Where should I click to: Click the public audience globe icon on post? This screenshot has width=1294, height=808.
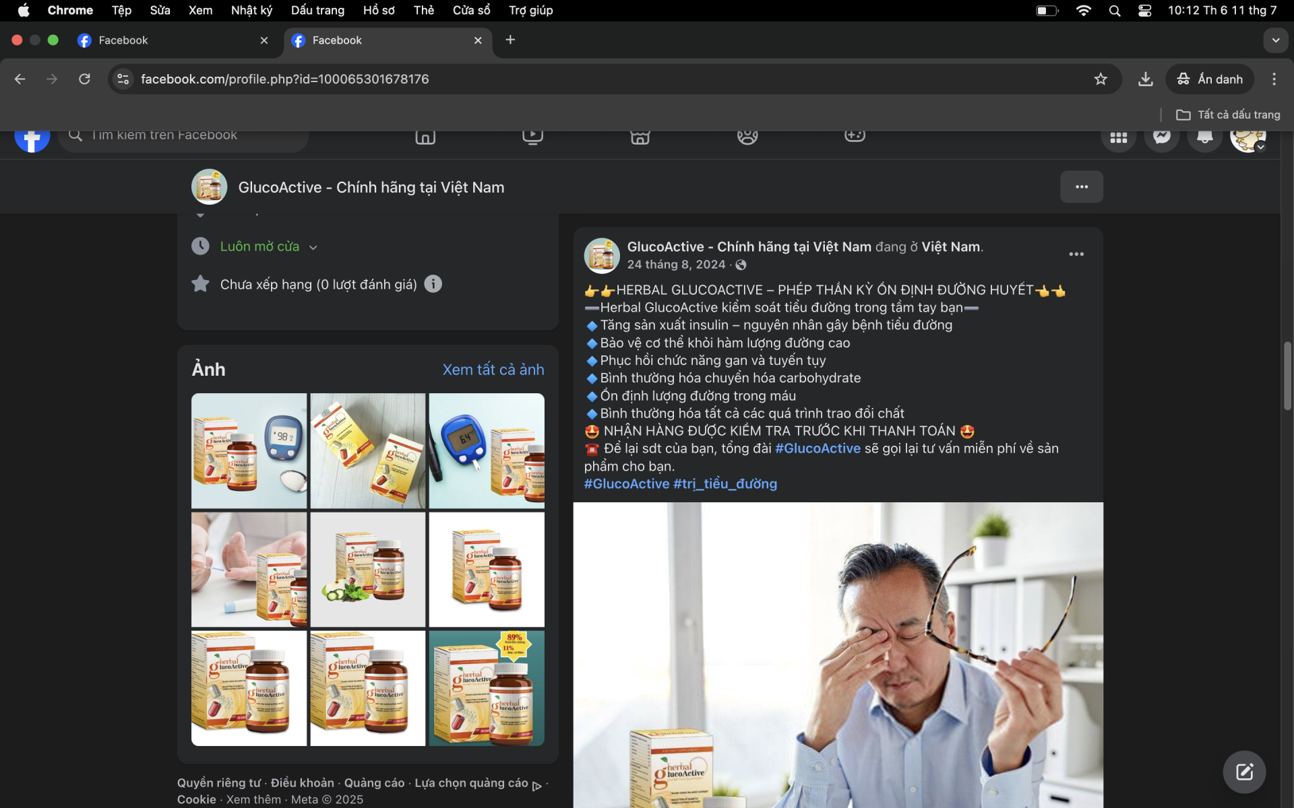point(741,265)
